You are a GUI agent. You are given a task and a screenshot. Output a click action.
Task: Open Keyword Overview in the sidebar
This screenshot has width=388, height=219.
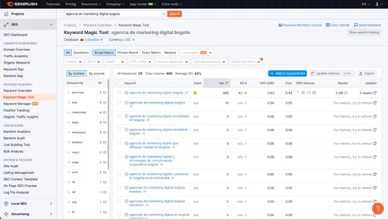[x=18, y=91]
